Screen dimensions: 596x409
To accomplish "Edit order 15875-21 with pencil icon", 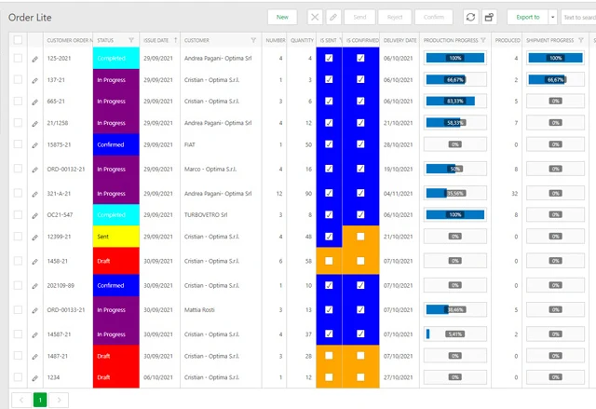I will (x=35, y=145).
